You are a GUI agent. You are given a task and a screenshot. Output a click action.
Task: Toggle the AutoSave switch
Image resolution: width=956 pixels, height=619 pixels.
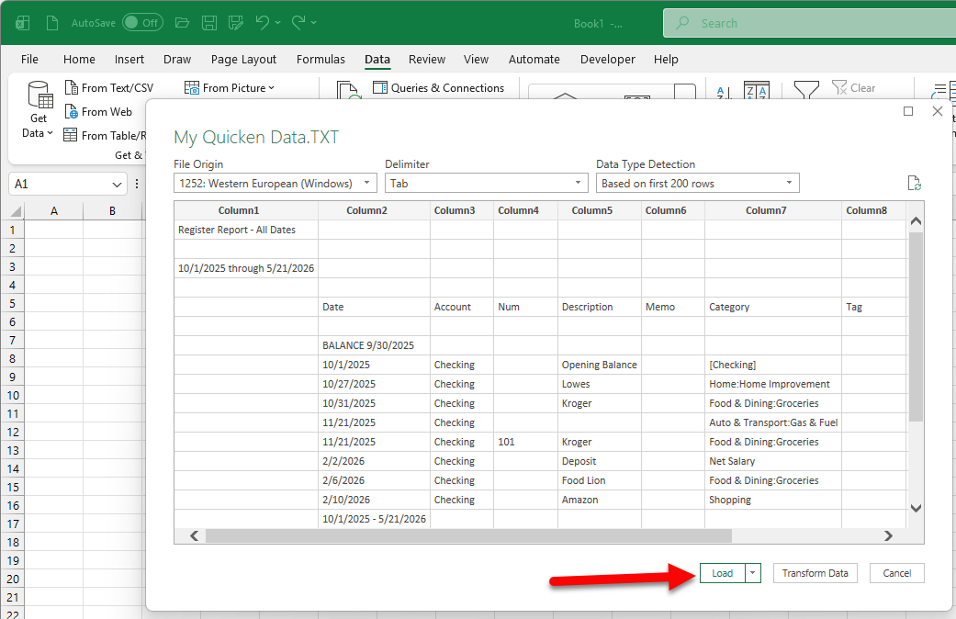click(x=142, y=23)
